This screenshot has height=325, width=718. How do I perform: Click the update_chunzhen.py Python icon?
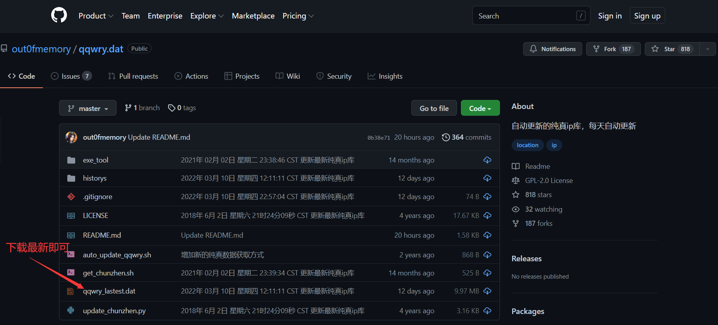tap(71, 310)
